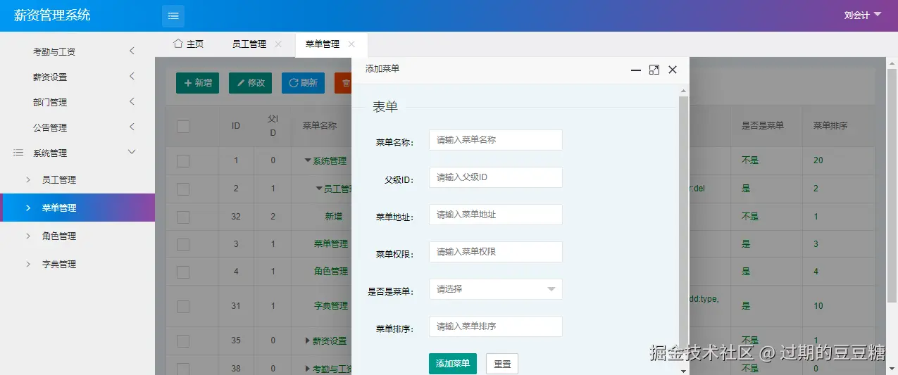Close the 员工管理 tab
The image size is (898, 375).
coord(278,44)
